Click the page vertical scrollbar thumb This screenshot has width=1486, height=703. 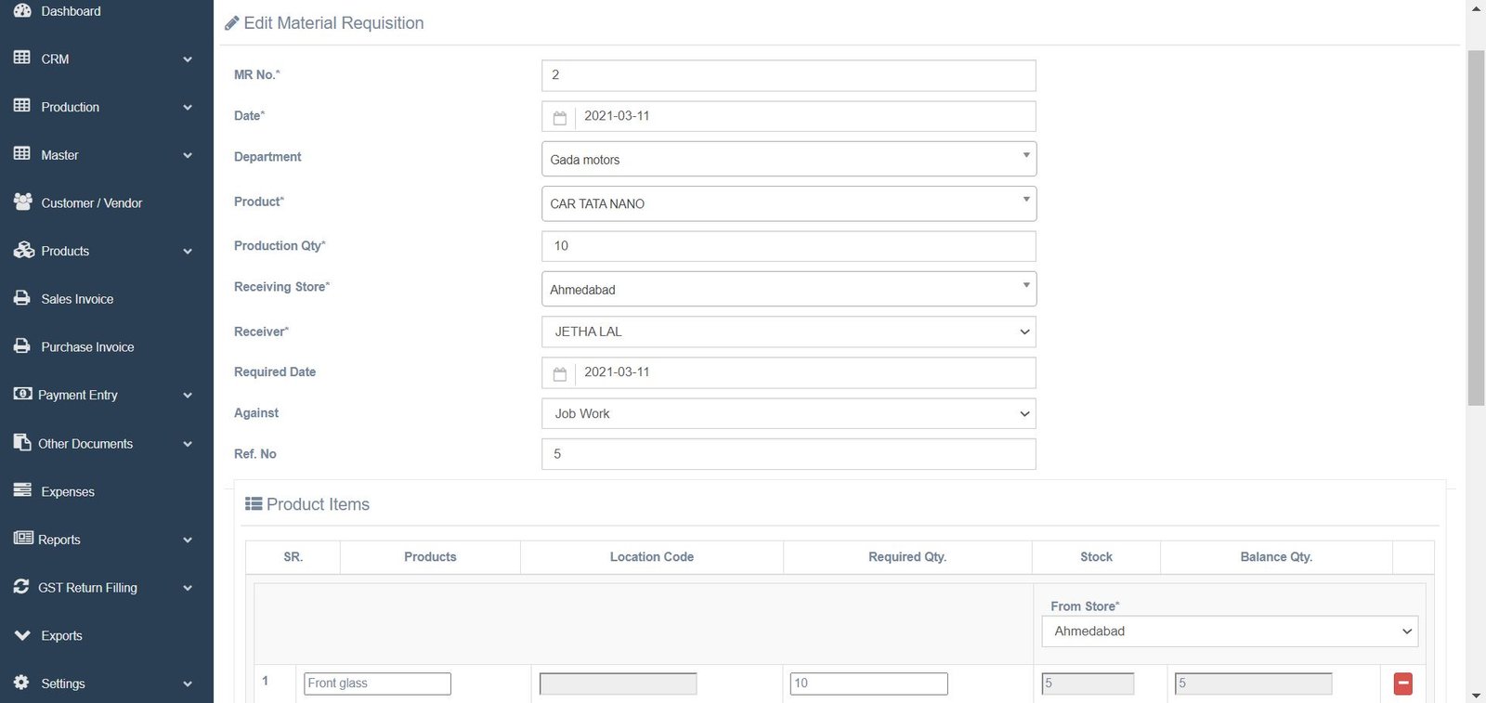click(1476, 228)
